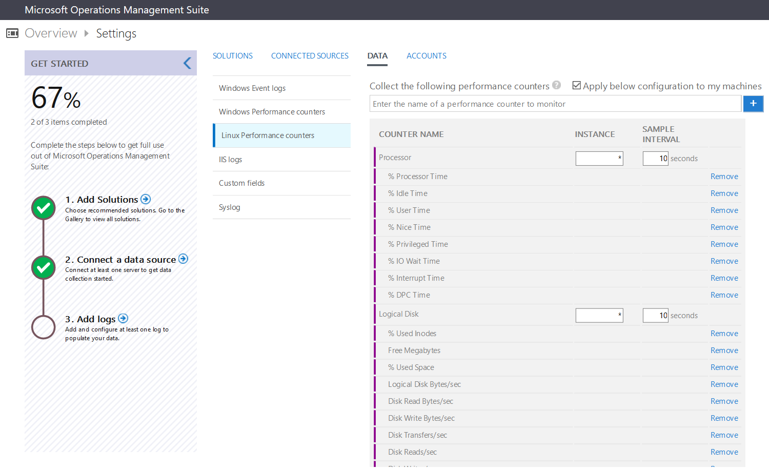Click the 3. Add logs heading
The width and height of the screenshot is (769, 468).
coord(90,319)
